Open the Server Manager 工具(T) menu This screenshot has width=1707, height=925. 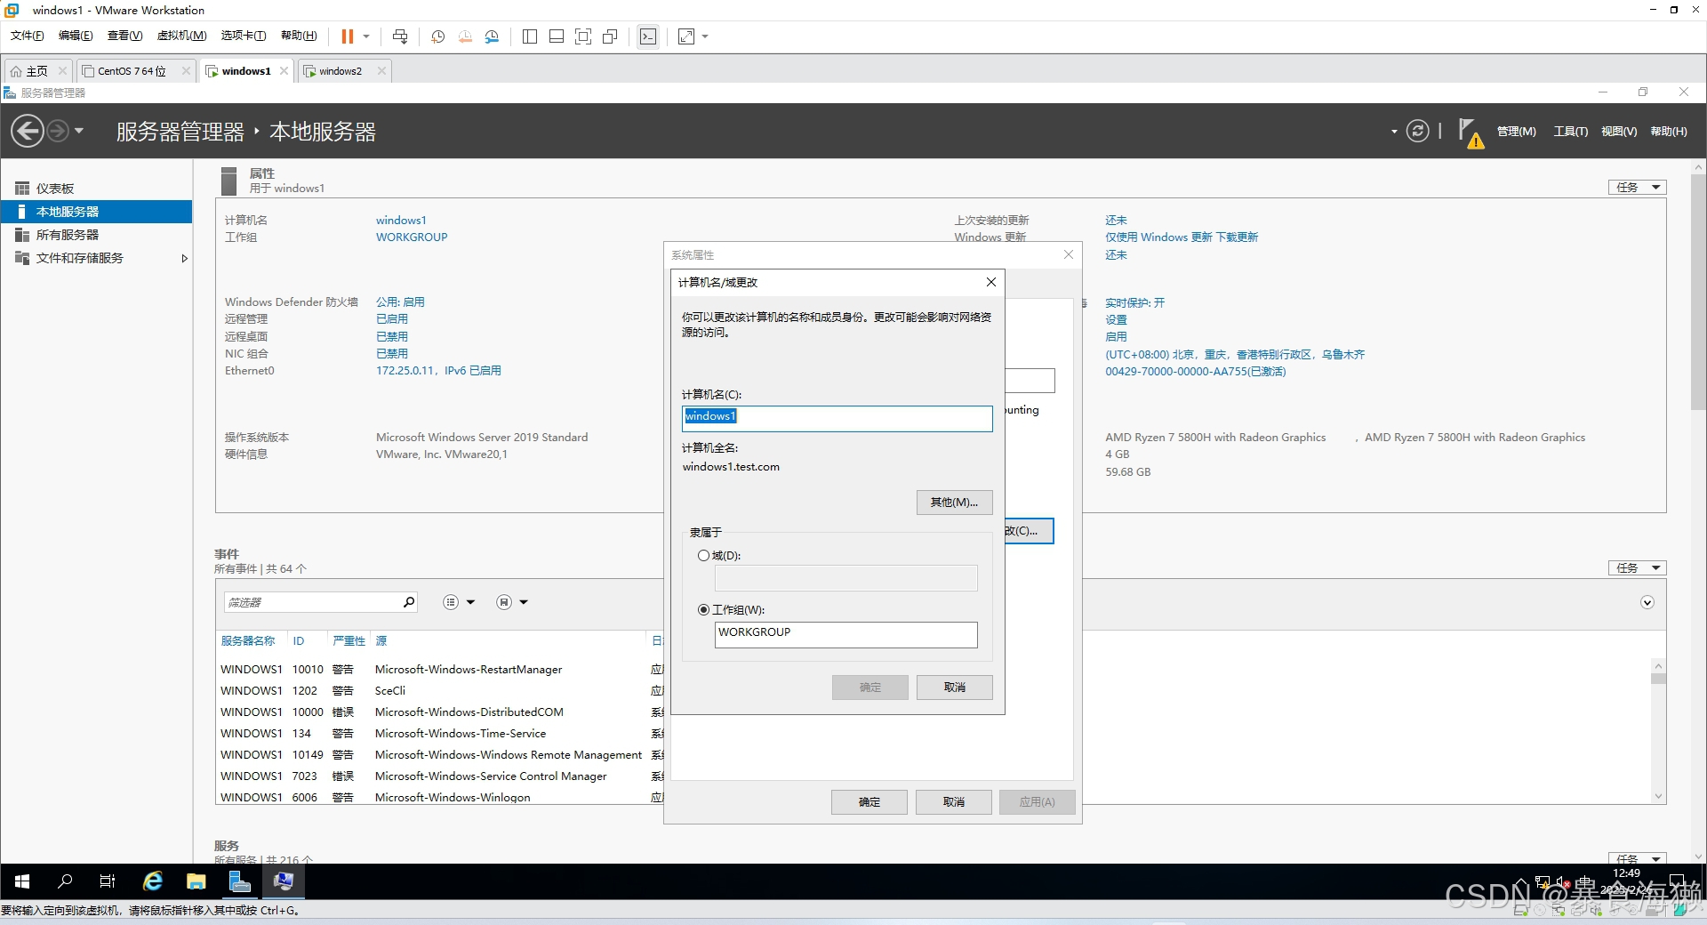[1570, 132]
